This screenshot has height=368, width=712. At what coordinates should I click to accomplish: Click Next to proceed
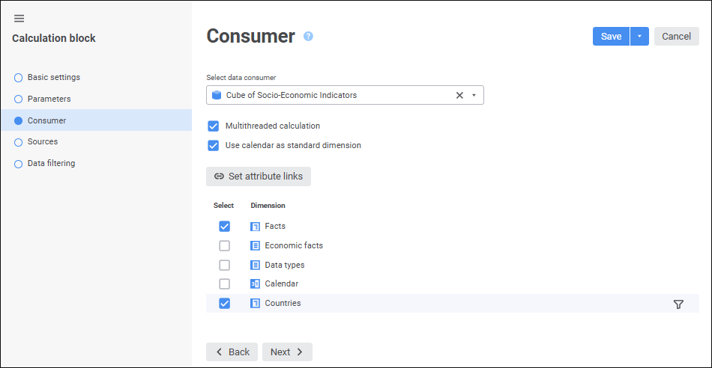[x=287, y=352]
